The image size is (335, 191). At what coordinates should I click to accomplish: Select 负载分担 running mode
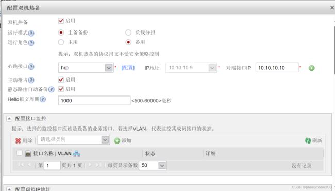(128, 33)
